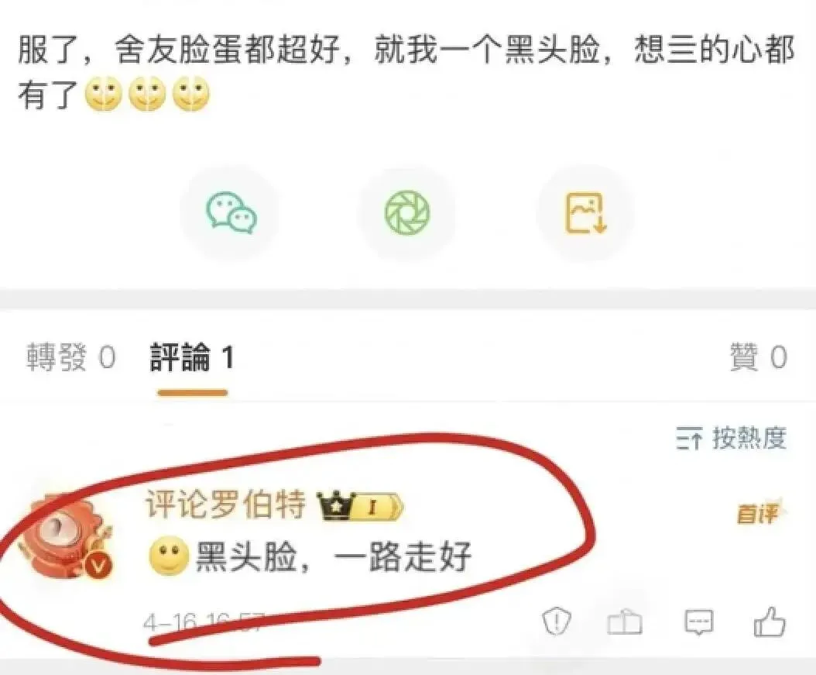Select the 評論 1 tab
This screenshot has width=816, height=675.
192,357
